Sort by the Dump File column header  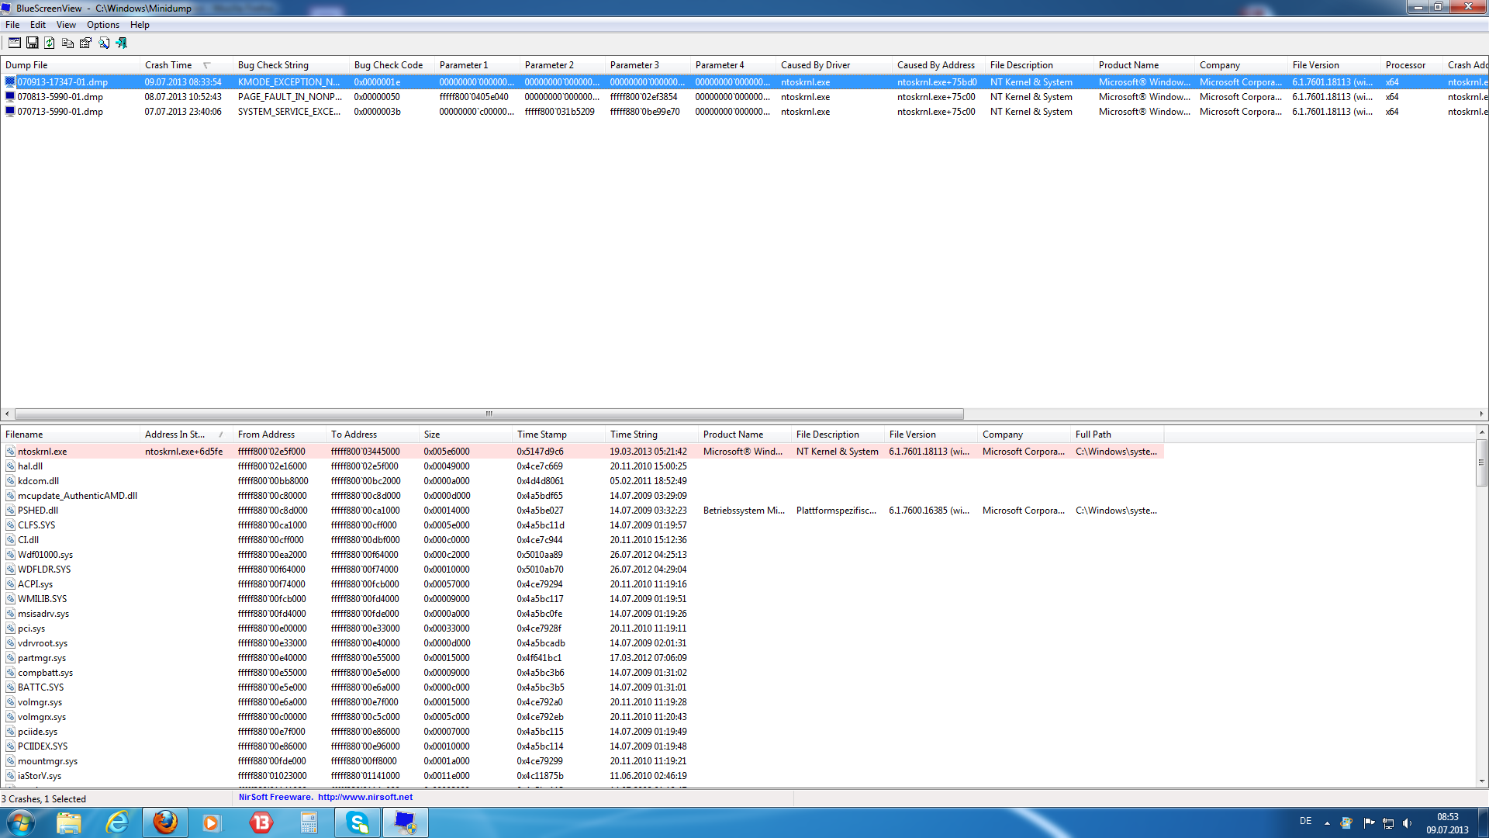(x=71, y=65)
